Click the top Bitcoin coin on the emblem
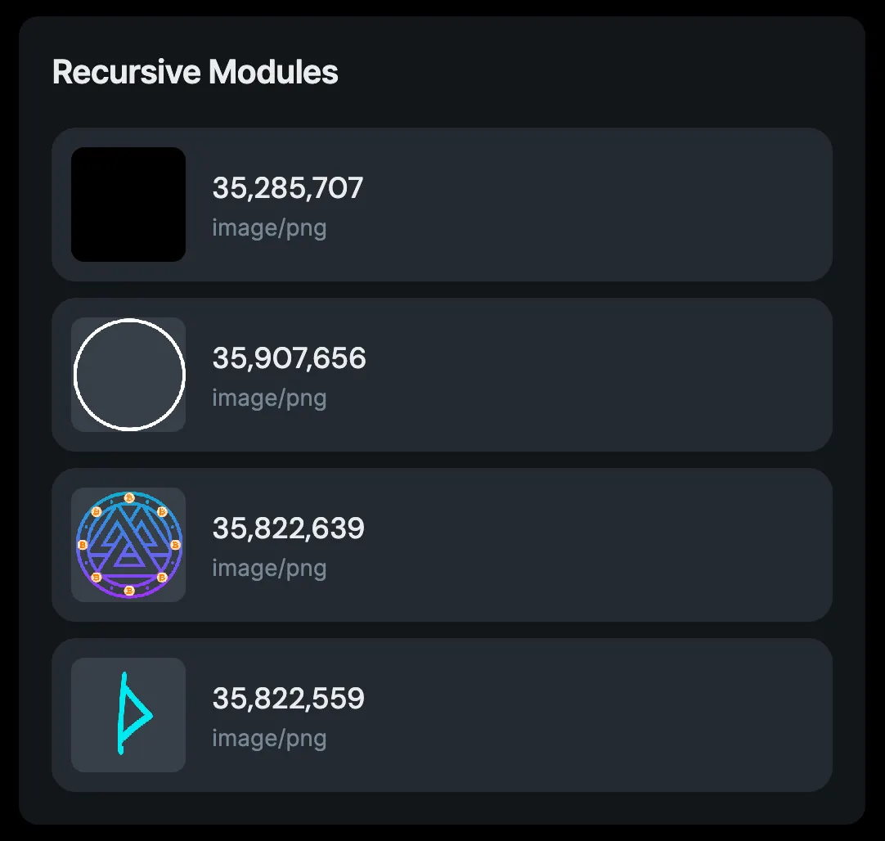 pos(128,497)
